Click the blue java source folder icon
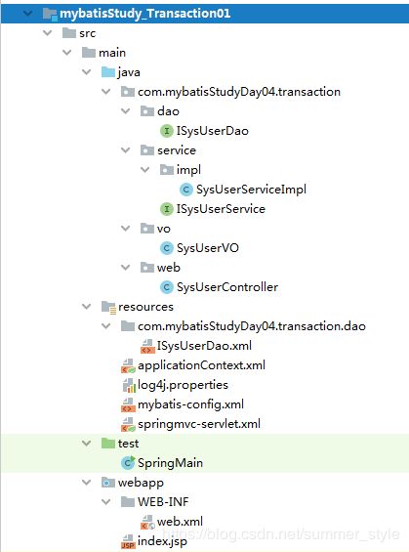 [108, 72]
